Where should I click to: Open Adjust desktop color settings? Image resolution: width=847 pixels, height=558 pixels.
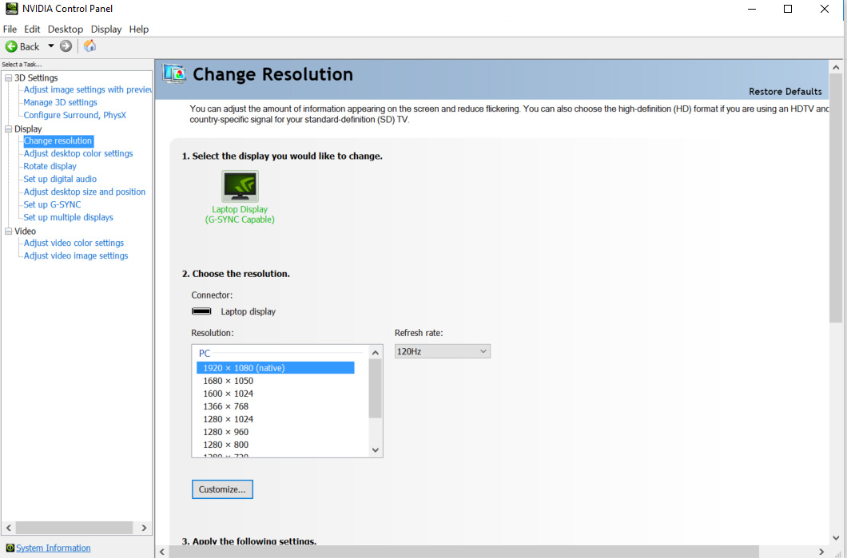(x=78, y=153)
